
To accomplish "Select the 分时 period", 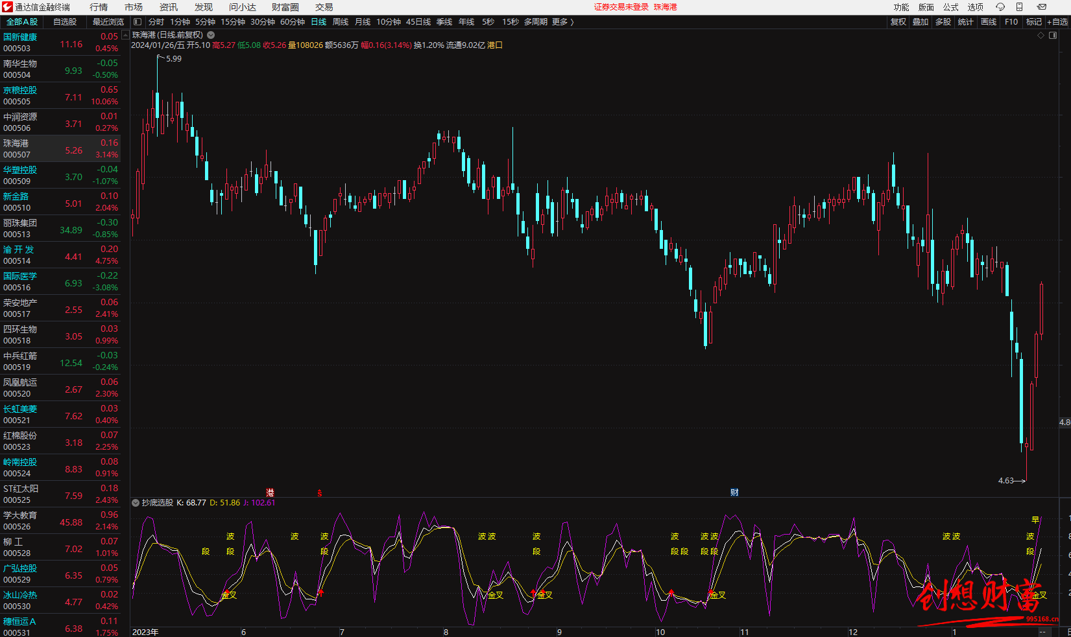I will click(156, 22).
